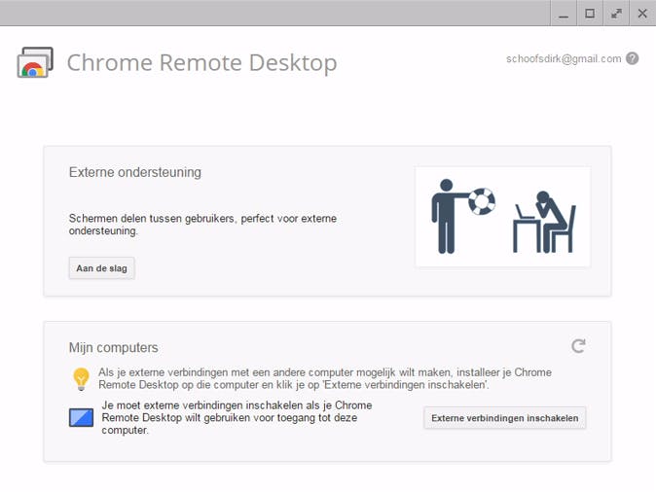
Task: Minimize the Chrome Remote Desktop window
Action: pyautogui.click(x=564, y=14)
